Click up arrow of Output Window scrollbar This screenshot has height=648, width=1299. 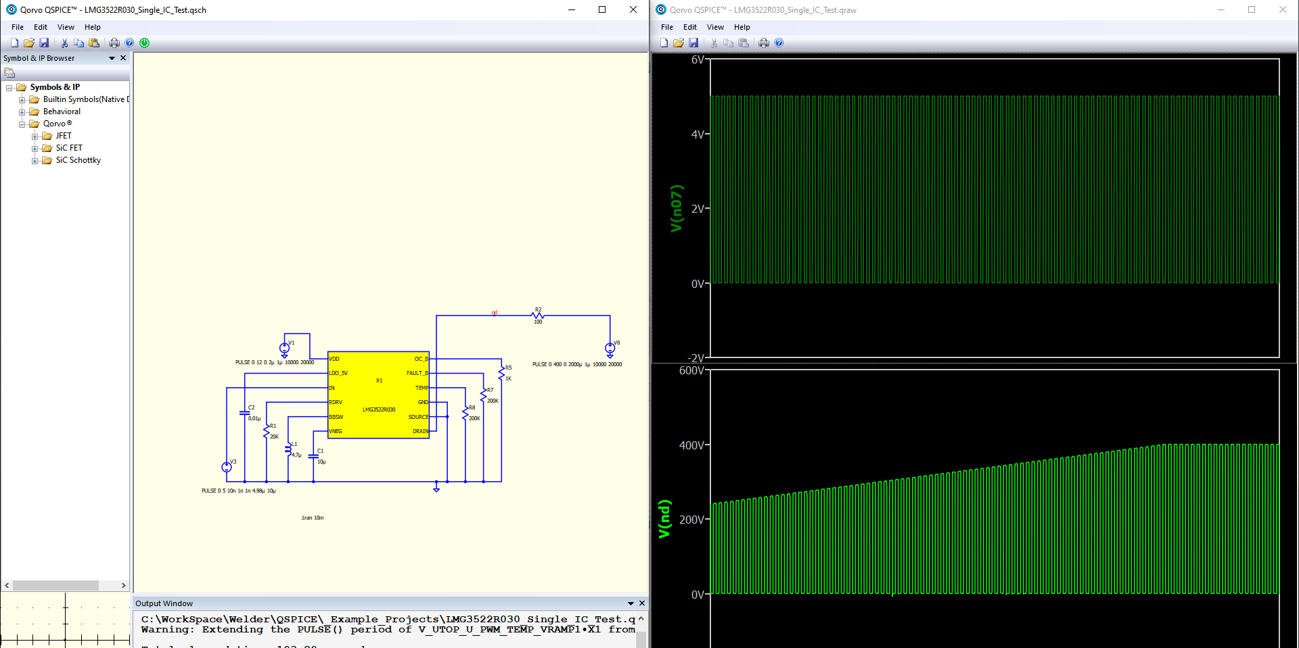[x=641, y=618]
